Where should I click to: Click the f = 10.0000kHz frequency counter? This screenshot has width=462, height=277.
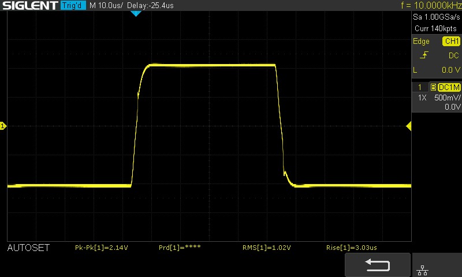[x=431, y=5]
